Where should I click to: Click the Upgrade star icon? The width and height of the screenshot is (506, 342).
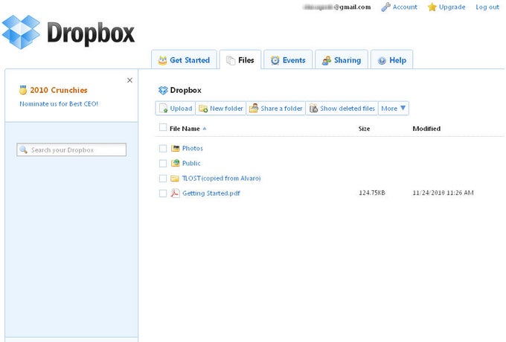pos(432,7)
